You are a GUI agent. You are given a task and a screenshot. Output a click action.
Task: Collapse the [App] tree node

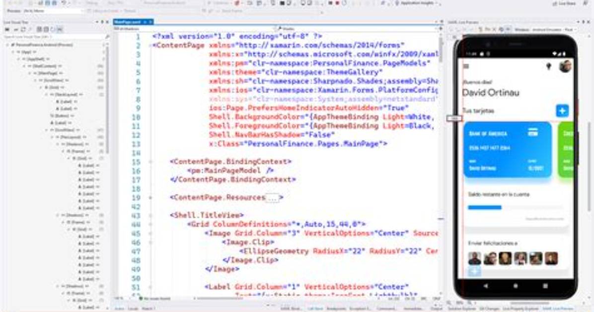pyautogui.click(x=13, y=52)
